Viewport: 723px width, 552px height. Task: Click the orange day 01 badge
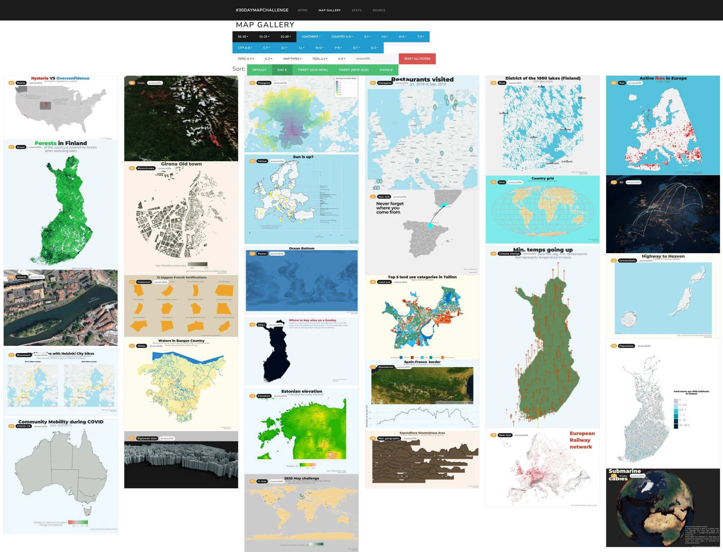coord(11,83)
